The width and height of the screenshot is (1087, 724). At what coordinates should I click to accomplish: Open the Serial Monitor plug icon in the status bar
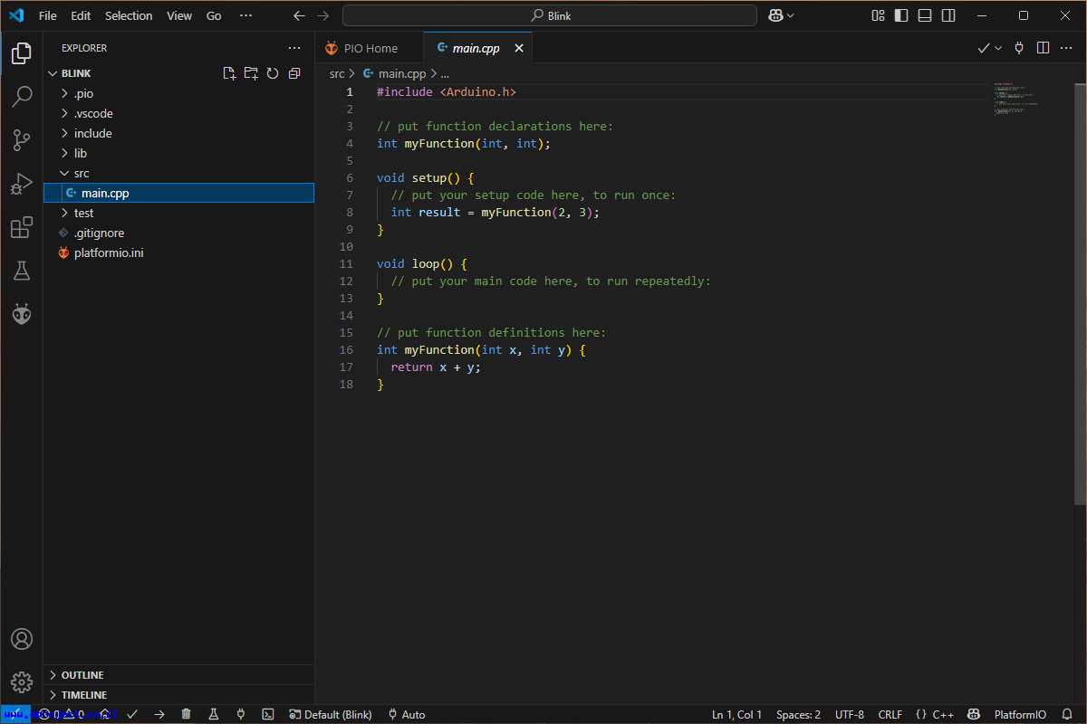point(241,715)
